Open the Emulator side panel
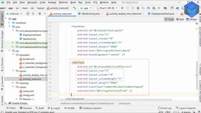 (200, 69)
